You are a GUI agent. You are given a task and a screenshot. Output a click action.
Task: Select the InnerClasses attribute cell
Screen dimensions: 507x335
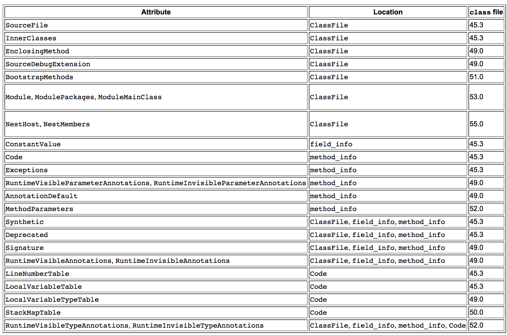(x=156, y=38)
